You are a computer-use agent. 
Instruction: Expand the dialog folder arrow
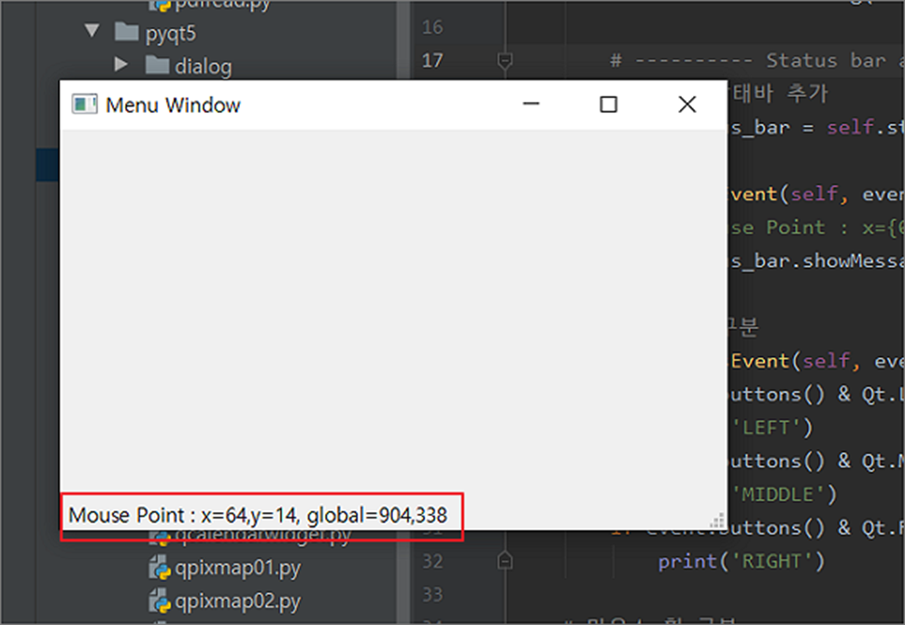pos(120,64)
